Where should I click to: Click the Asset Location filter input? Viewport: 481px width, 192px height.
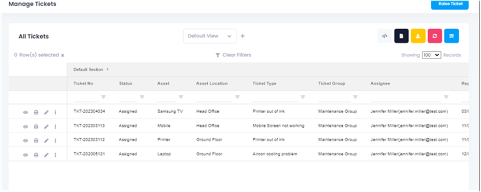coord(214,97)
